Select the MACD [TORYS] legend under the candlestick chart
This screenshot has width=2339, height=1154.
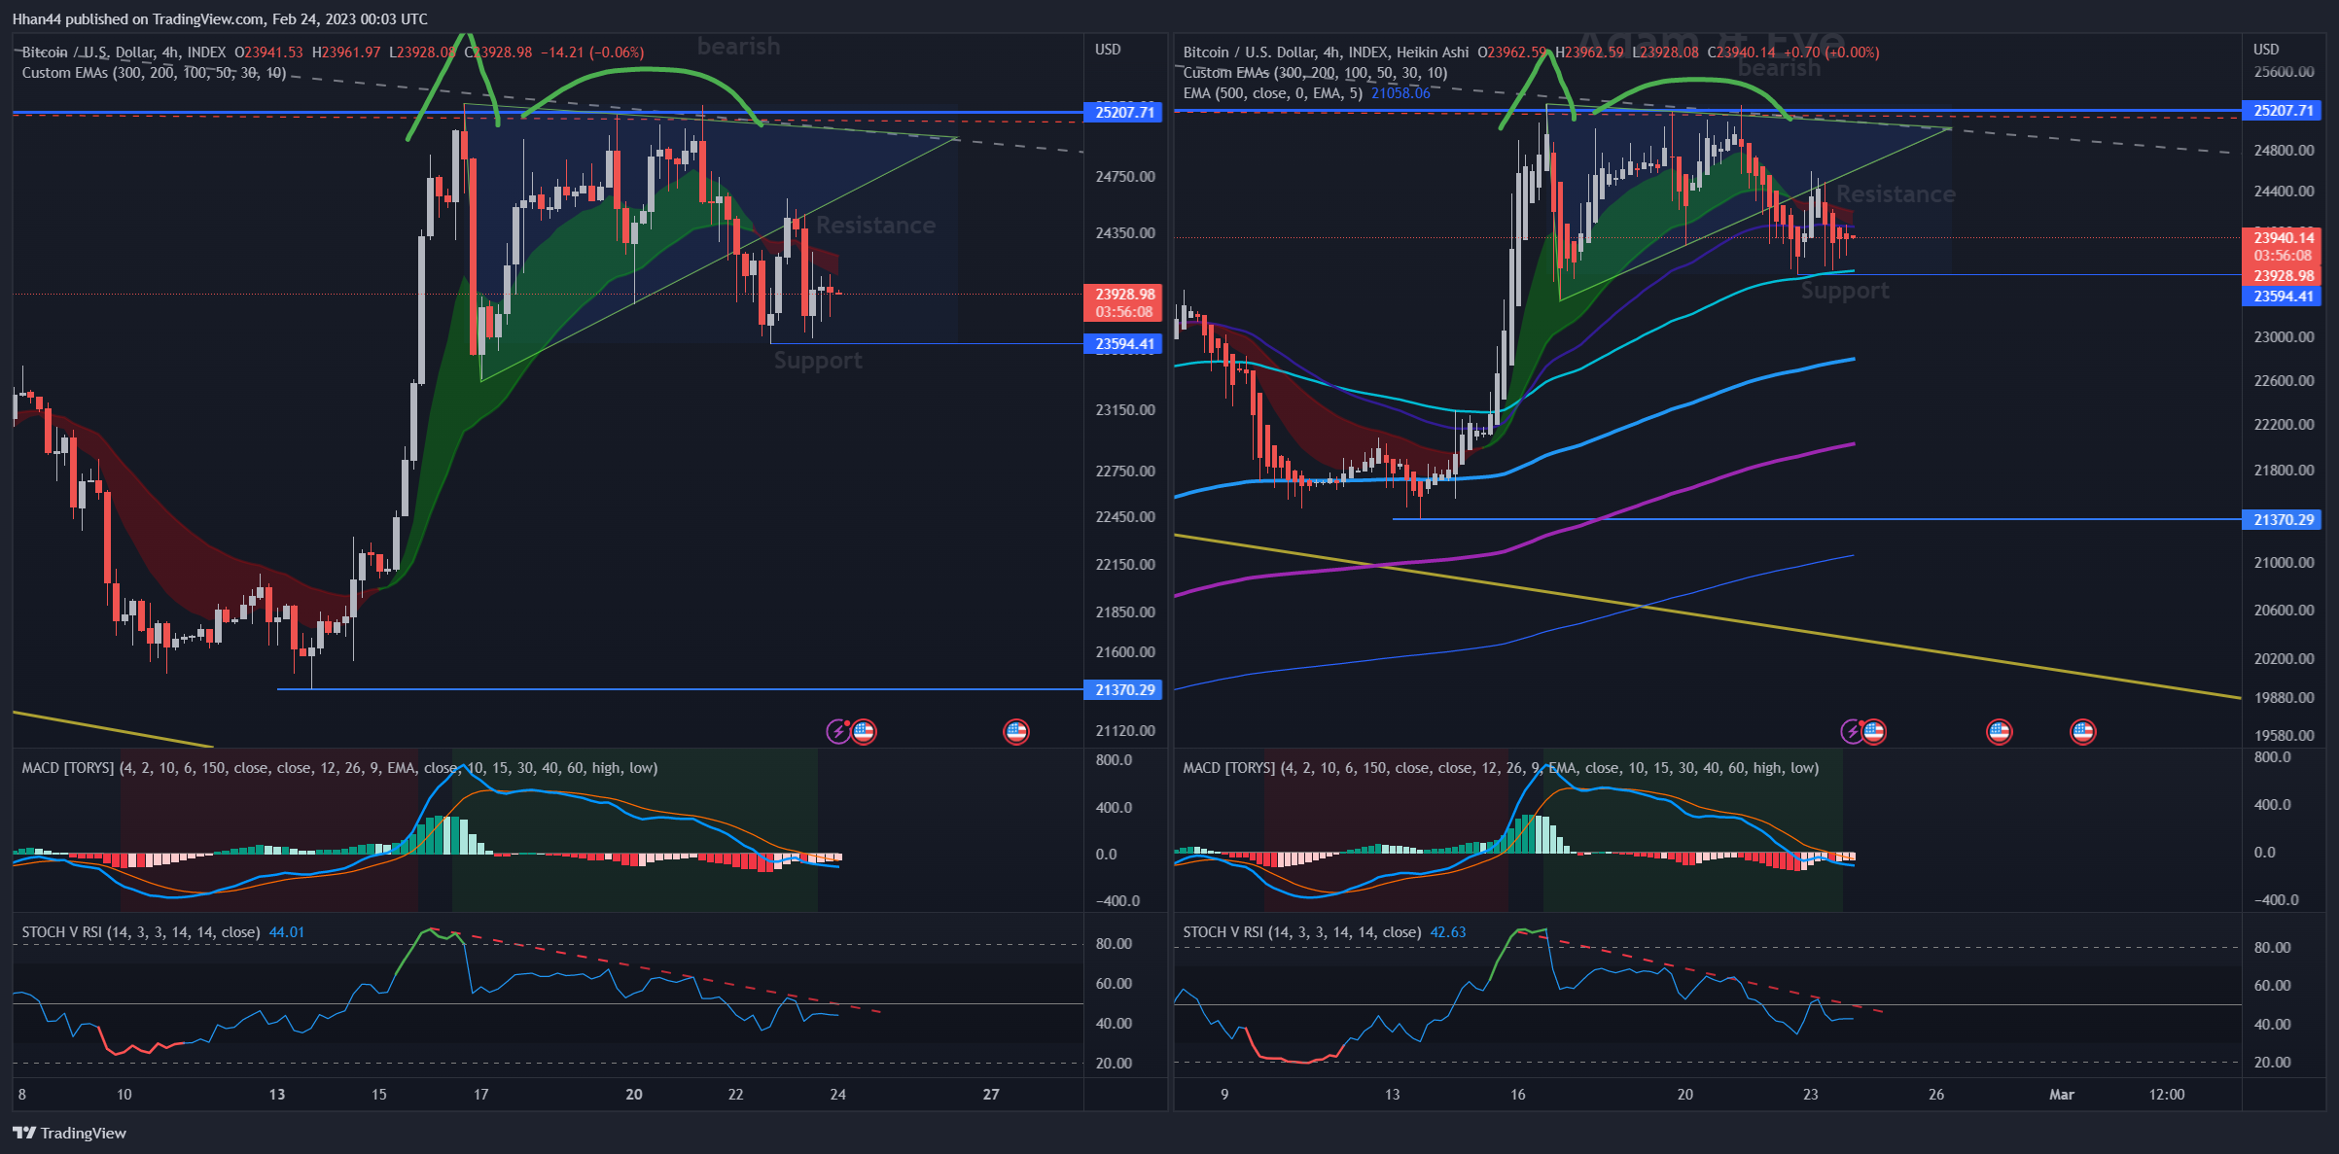click(339, 768)
